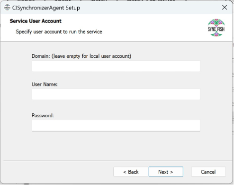Click 'Specify user account to run the service'
The width and height of the screenshot is (234, 185).
pos(59,32)
